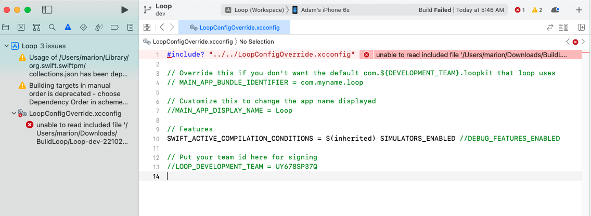Click the MAIN_APP_BUNDLE_IDENTIFIER comment line
Viewport: 591px width, 216px height.
[265, 83]
